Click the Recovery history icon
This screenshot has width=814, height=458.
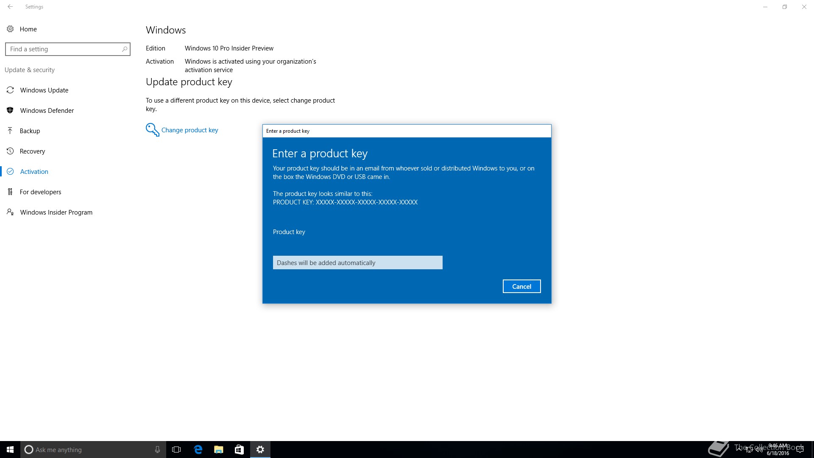[10, 151]
